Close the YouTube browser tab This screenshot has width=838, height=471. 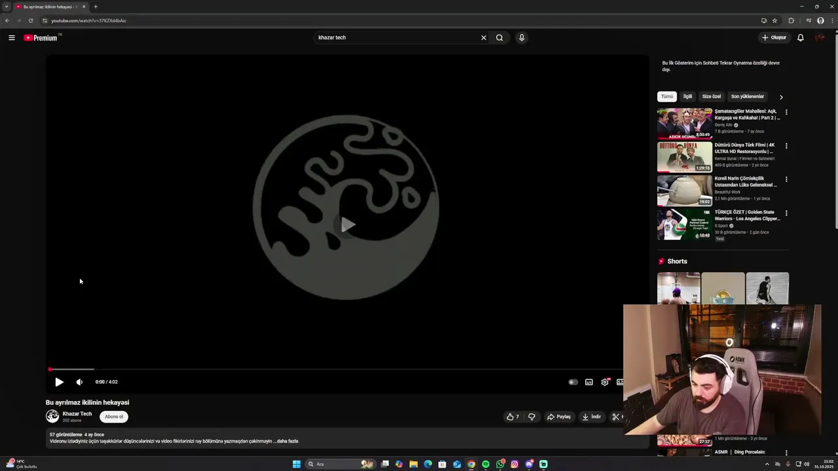point(84,7)
